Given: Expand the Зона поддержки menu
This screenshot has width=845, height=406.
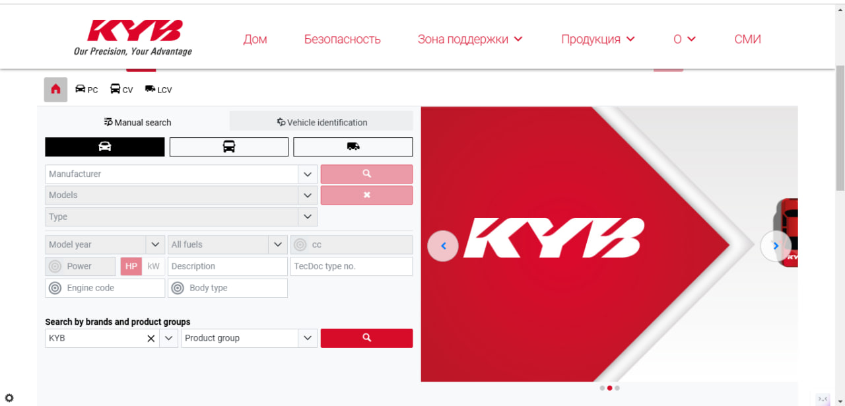Looking at the screenshot, I should (x=470, y=39).
